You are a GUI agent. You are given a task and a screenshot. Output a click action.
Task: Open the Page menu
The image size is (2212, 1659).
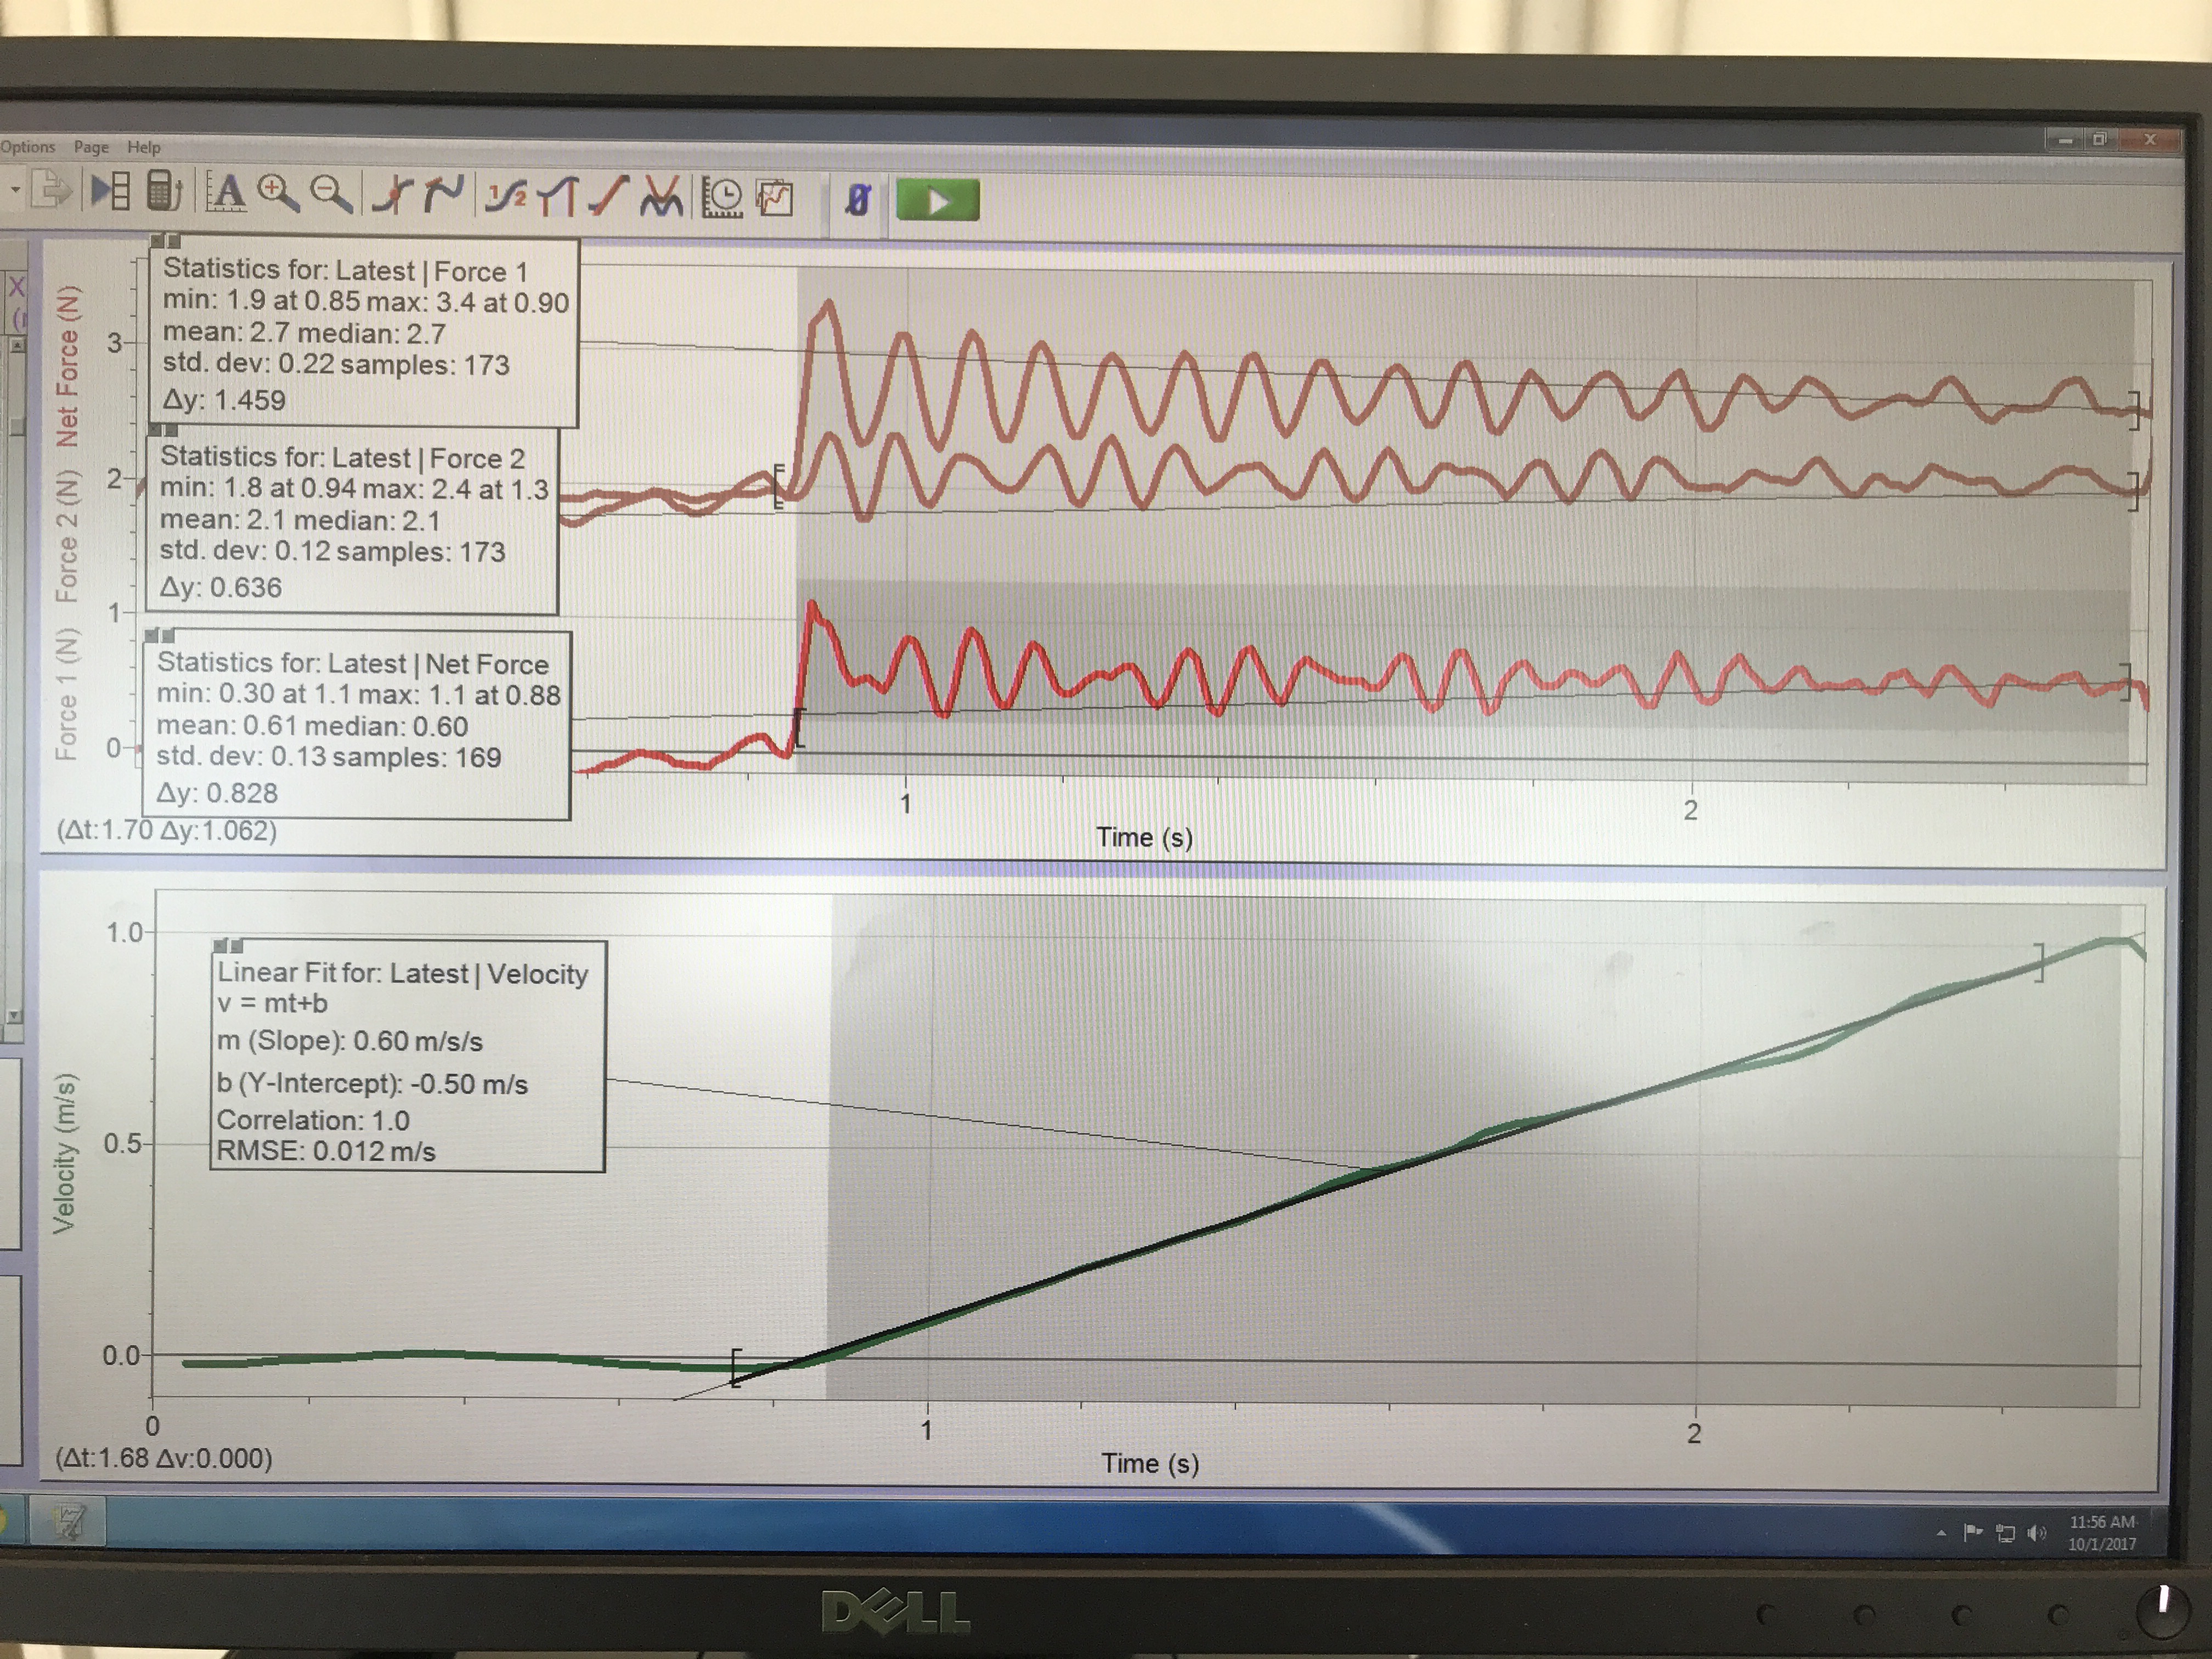point(91,147)
